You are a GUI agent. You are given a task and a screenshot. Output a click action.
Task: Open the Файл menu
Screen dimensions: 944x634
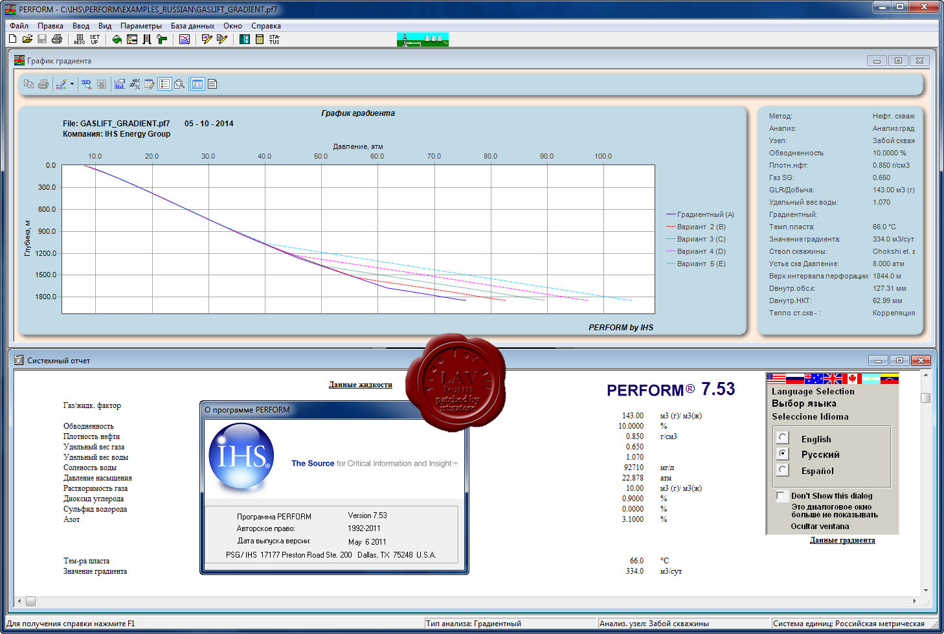point(19,26)
